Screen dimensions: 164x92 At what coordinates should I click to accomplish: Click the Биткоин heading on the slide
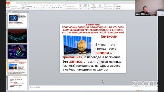click(109, 36)
